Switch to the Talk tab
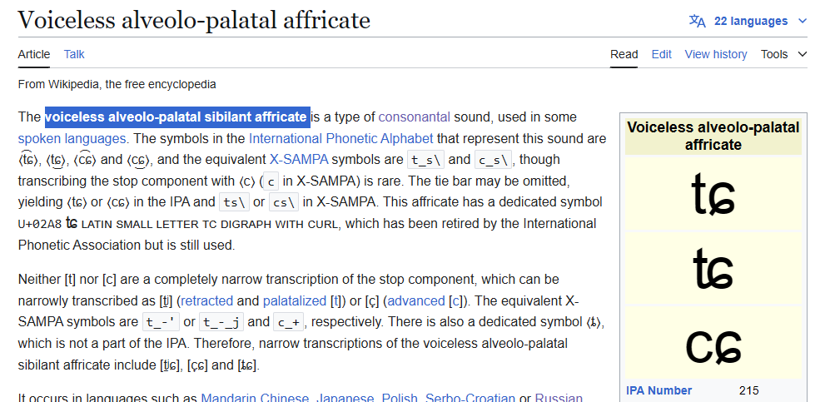Image resolution: width=830 pixels, height=402 pixels. (x=74, y=54)
